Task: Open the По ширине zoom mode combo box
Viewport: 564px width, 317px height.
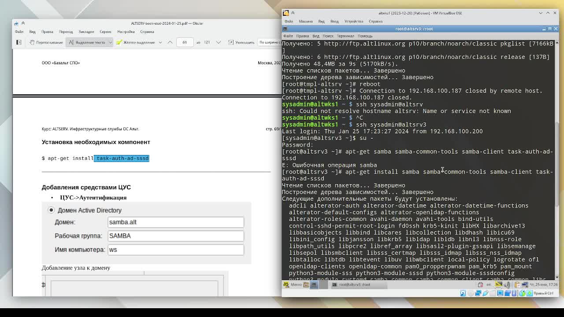Action: click(x=270, y=42)
